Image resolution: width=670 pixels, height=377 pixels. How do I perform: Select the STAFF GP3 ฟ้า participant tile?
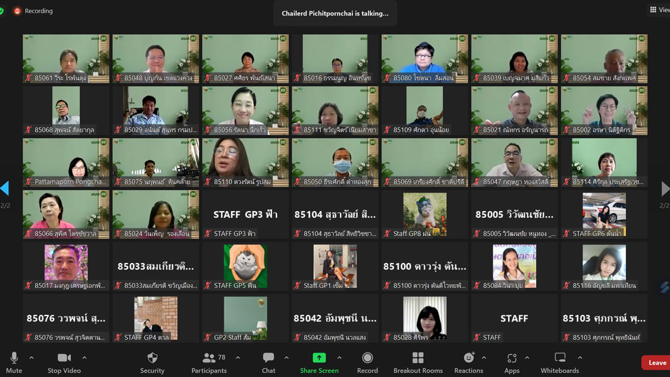tap(245, 214)
